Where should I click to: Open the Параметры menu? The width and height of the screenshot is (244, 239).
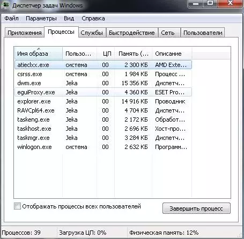coord(41,18)
